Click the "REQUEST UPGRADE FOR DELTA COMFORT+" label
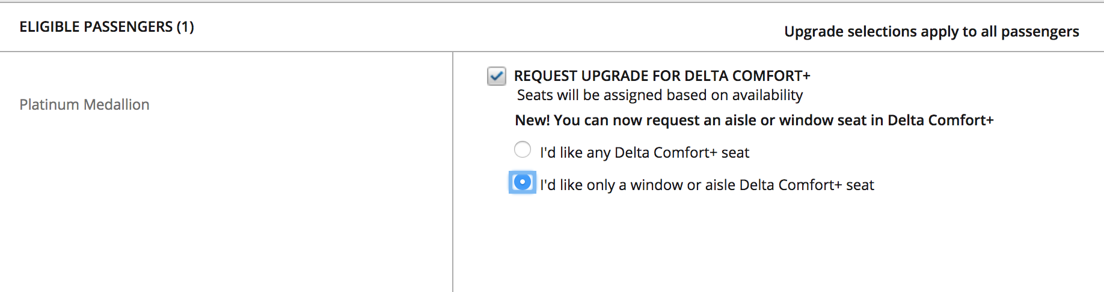This screenshot has height=292, width=1104. click(x=661, y=76)
